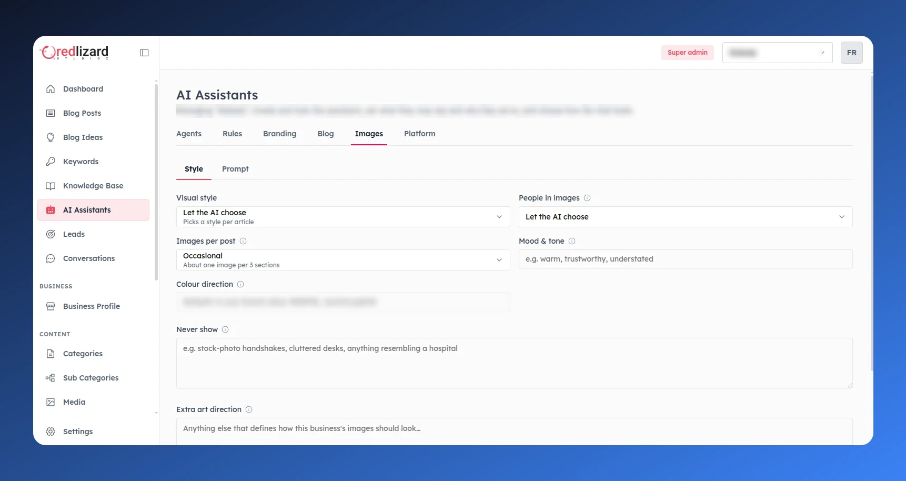
Task: Click the Sub Categories hierarchy icon
Action: (x=51, y=378)
